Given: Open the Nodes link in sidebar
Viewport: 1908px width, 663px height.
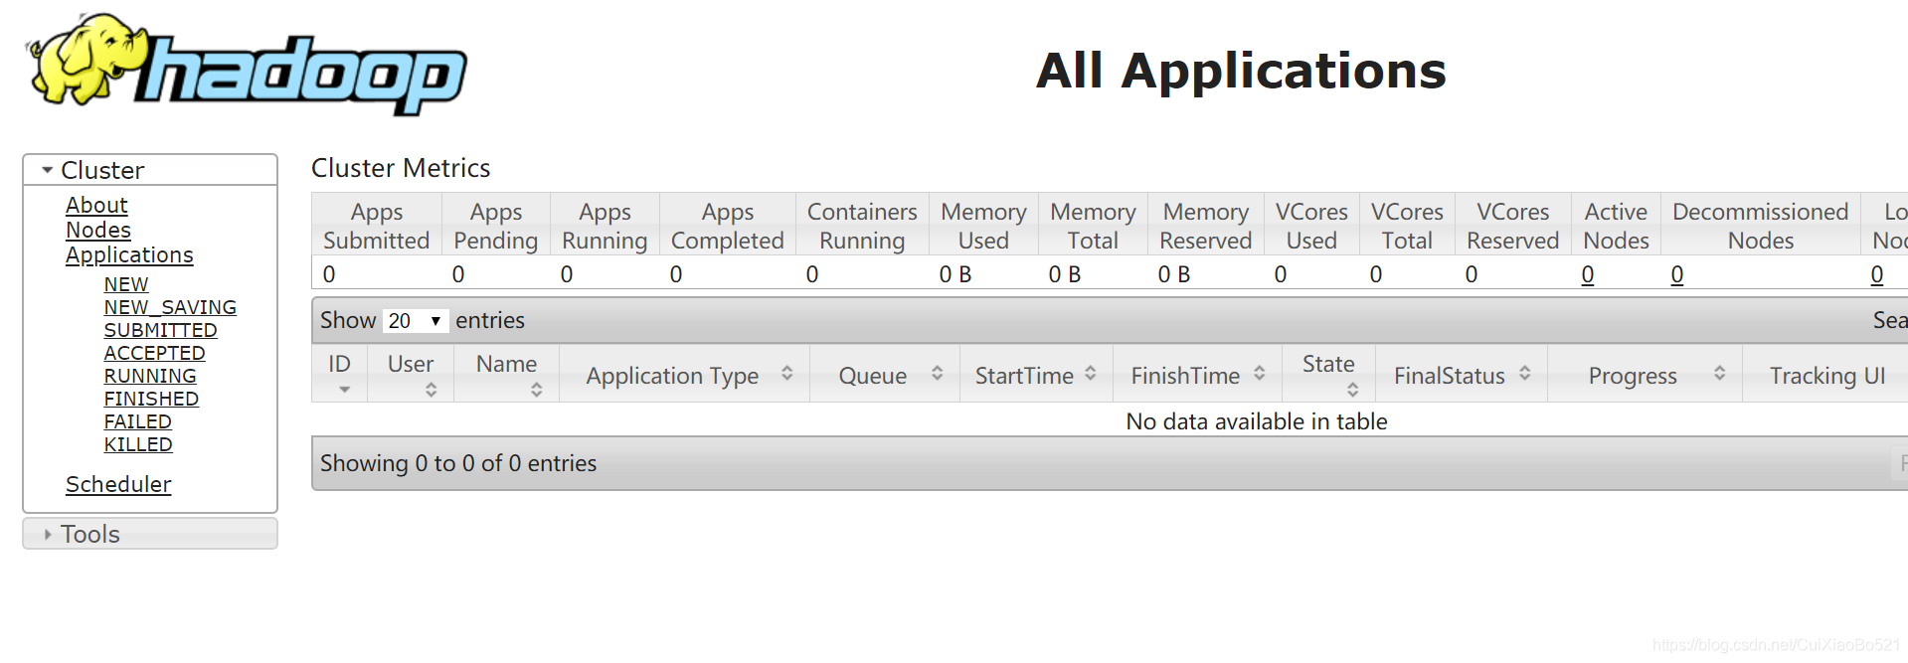Looking at the screenshot, I should pyautogui.click(x=98, y=230).
